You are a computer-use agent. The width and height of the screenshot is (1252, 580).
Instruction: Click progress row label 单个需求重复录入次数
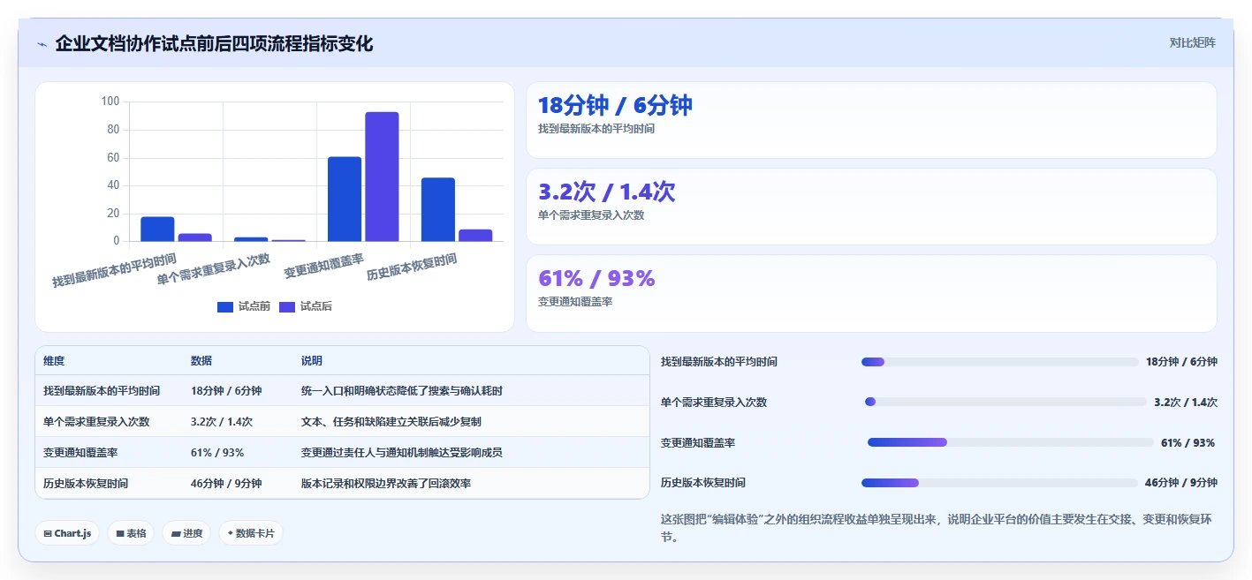tap(714, 402)
